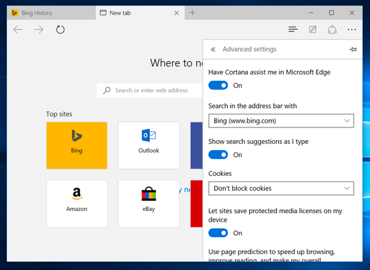Click the forward navigation arrow

[x=39, y=30]
